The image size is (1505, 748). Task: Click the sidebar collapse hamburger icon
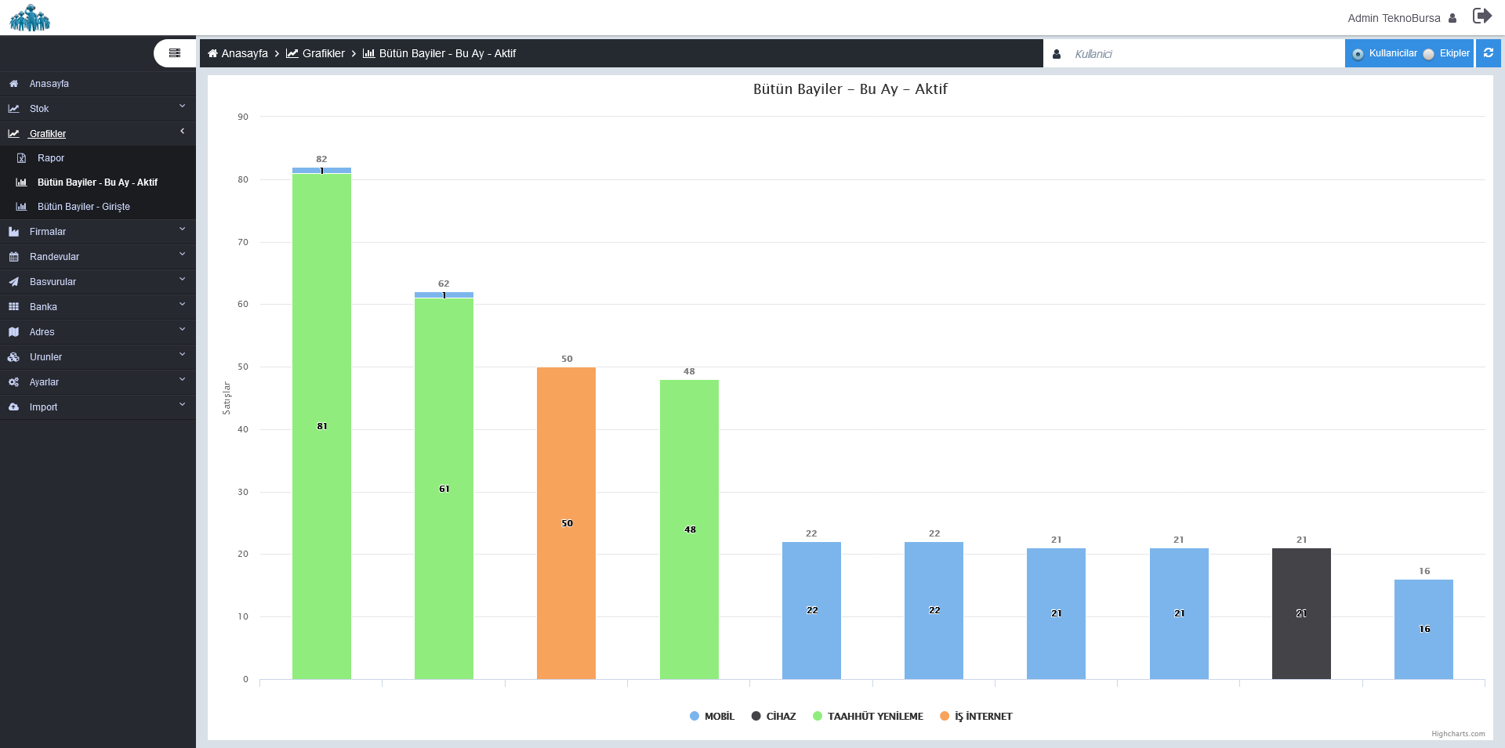[175, 53]
